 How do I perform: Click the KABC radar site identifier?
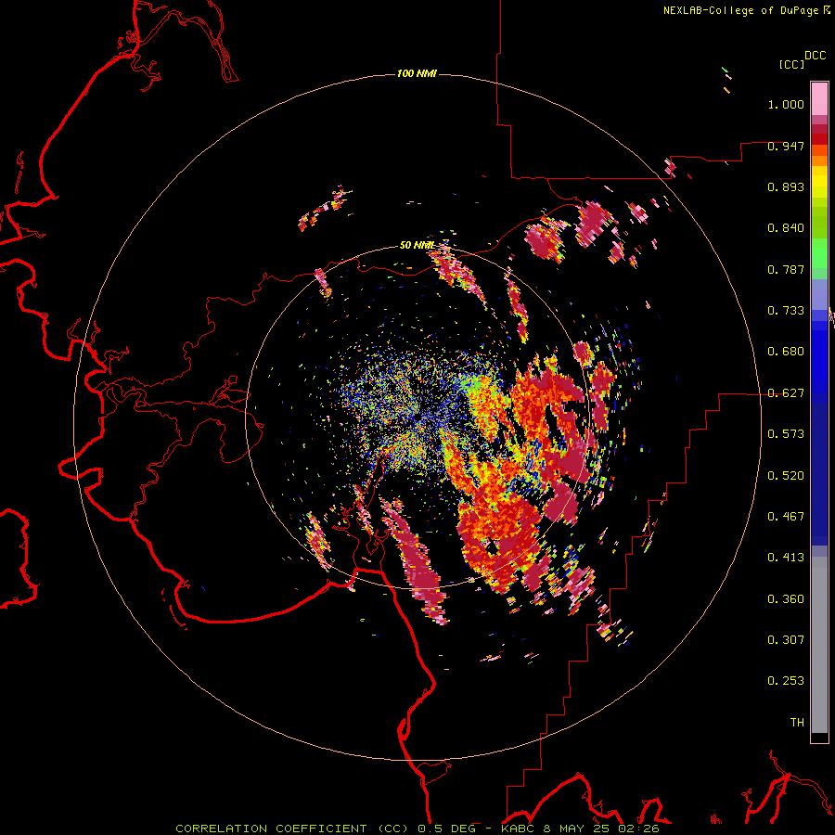tap(520, 829)
